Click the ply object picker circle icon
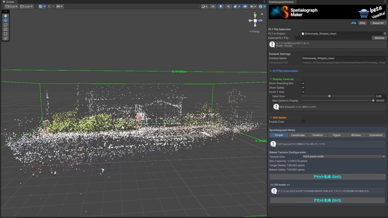Image resolution: width=388 pixels, height=218 pixels. click(x=385, y=33)
